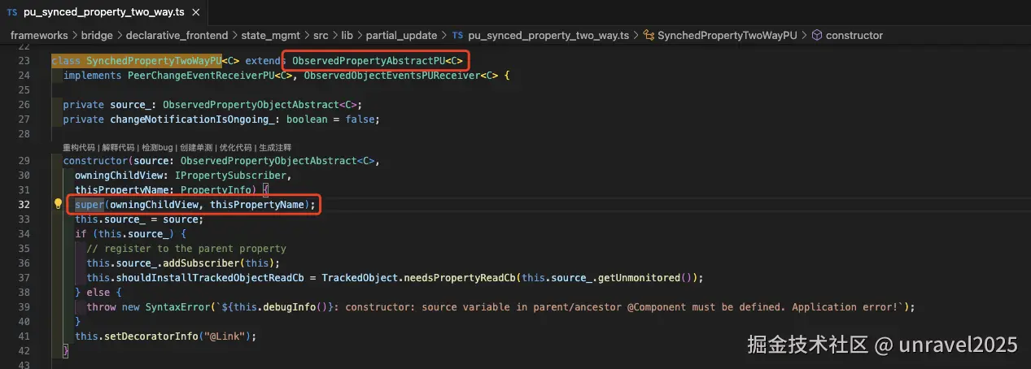Click the else keyword on line 38
The width and height of the screenshot is (1031, 369).
pos(98,293)
